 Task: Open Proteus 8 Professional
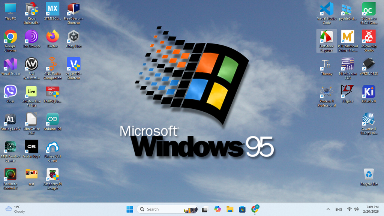click(326, 92)
